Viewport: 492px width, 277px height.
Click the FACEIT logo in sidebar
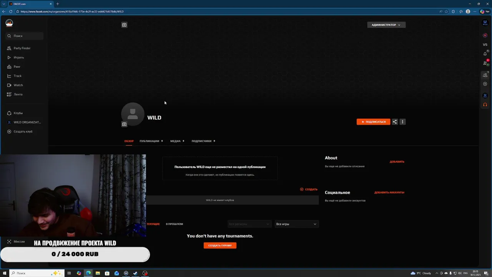[x=9, y=23]
